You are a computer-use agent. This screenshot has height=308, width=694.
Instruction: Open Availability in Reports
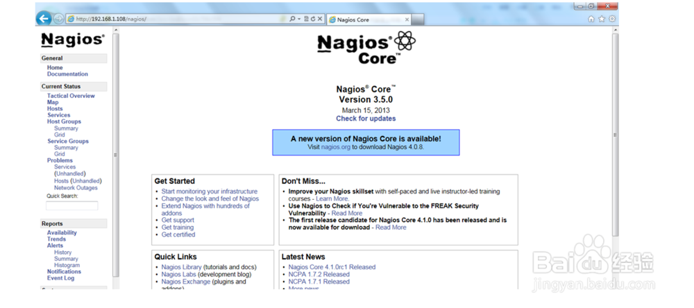click(x=62, y=233)
